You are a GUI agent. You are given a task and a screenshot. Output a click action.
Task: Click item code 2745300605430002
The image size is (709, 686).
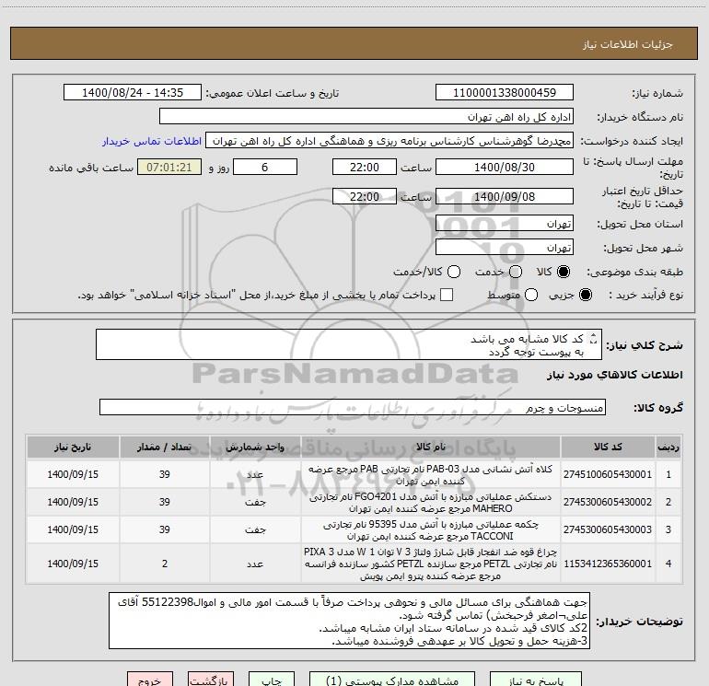point(608,502)
